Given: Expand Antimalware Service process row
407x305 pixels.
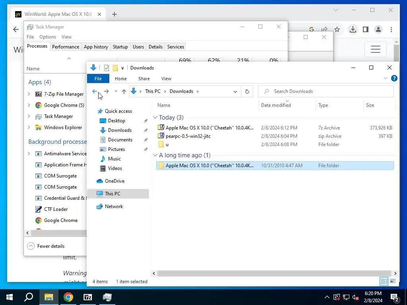Looking at the screenshot, I should [x=29, y=154].
